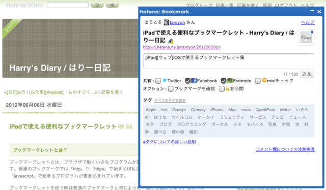Select the nasa tag

246,110
